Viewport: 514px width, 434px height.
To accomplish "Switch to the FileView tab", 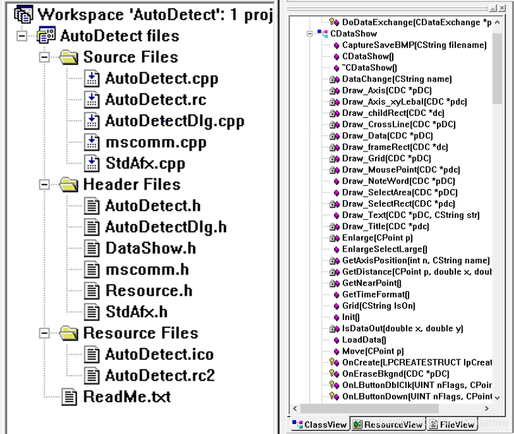I will click(452, 425).
